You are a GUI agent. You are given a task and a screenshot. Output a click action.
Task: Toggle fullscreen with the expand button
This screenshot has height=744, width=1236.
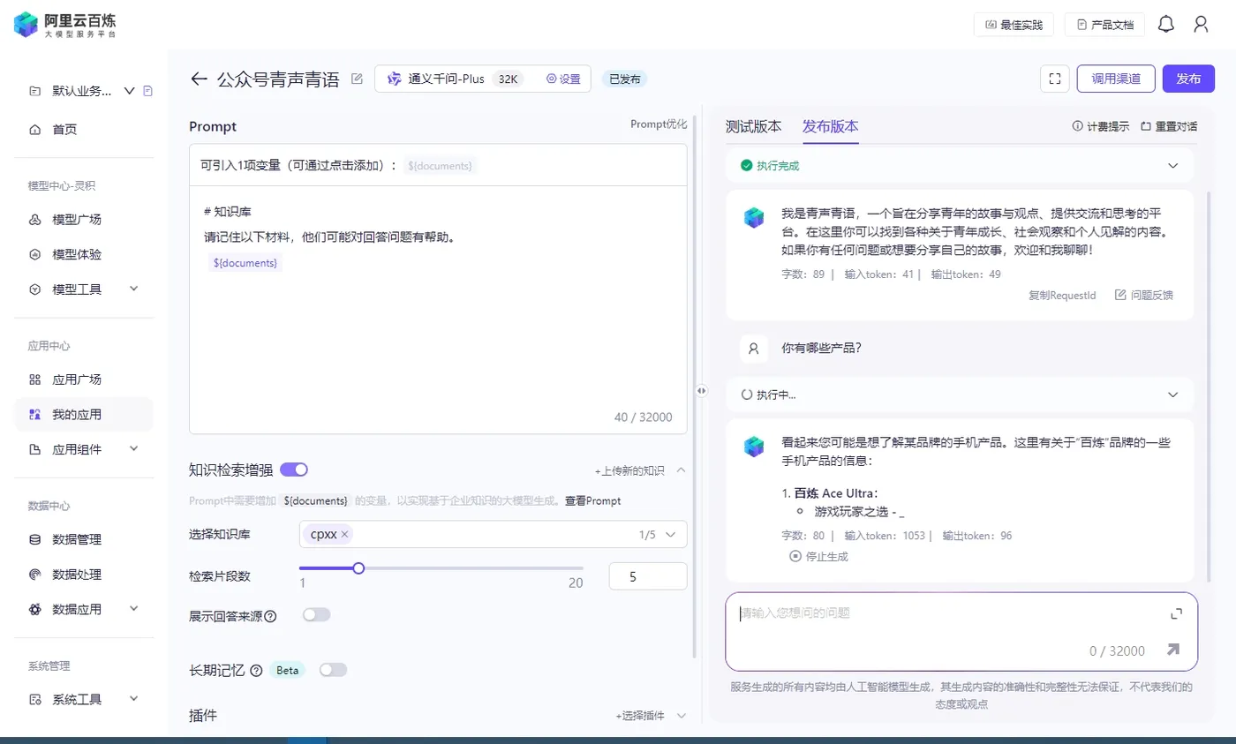click(x=1054, y=79)
